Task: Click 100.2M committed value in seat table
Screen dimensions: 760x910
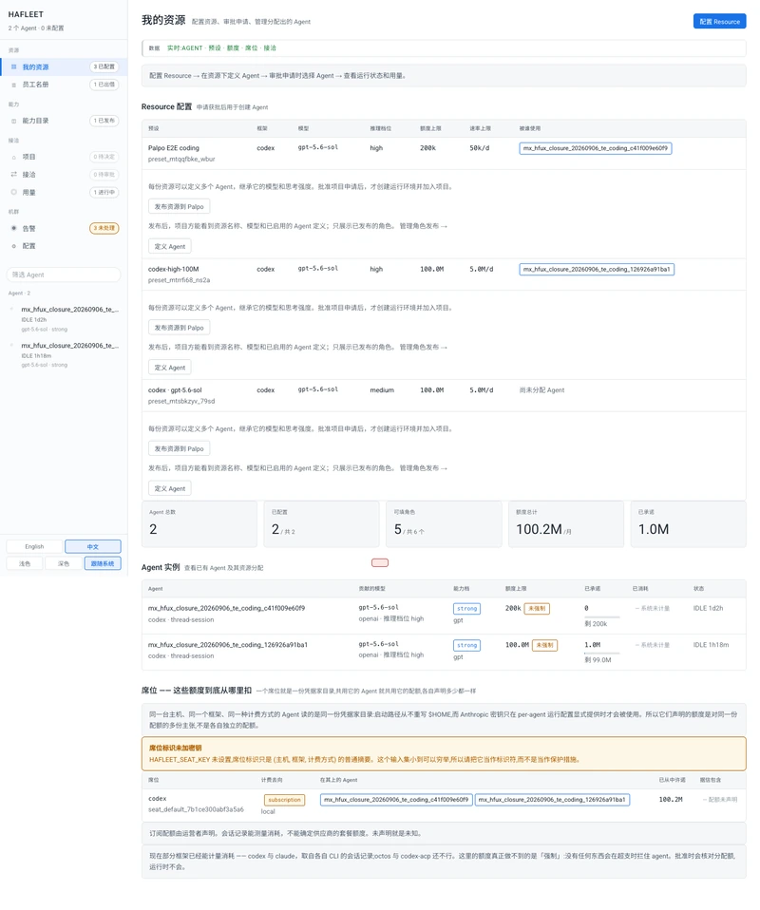Action: pyautogui.click(x=671, y=800)
